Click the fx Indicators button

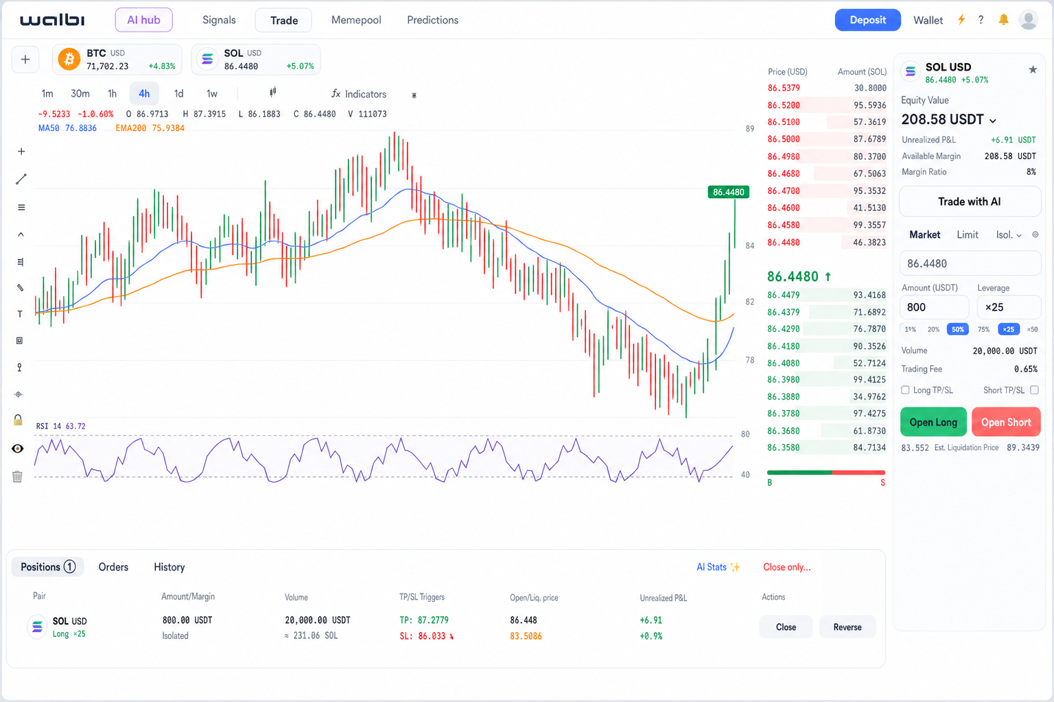(x=359, y=94)
